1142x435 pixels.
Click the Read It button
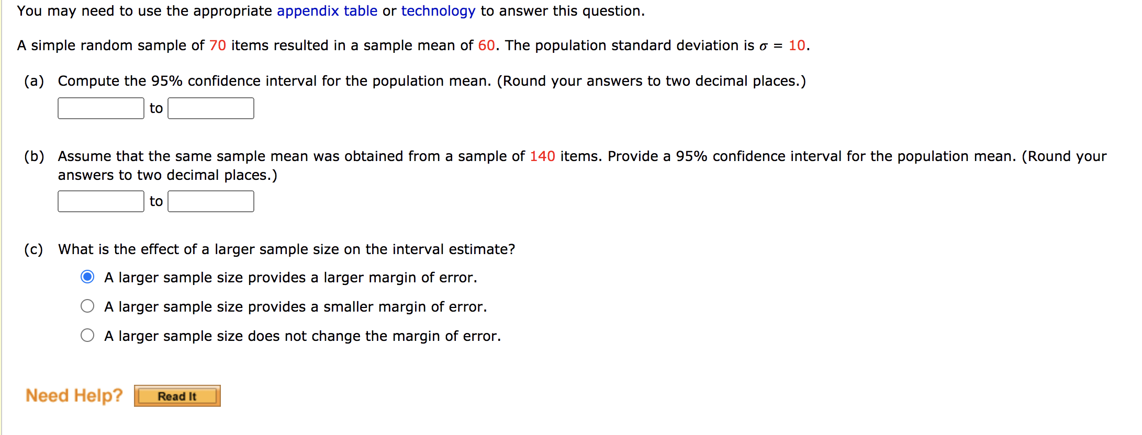coord(177,396)
